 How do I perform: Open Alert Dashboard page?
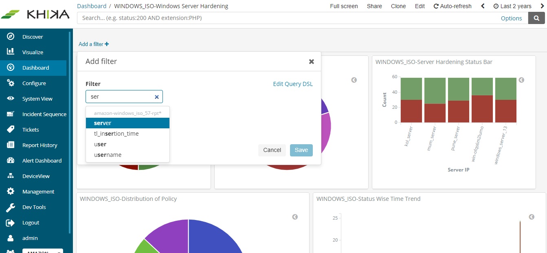click(42, 161)
